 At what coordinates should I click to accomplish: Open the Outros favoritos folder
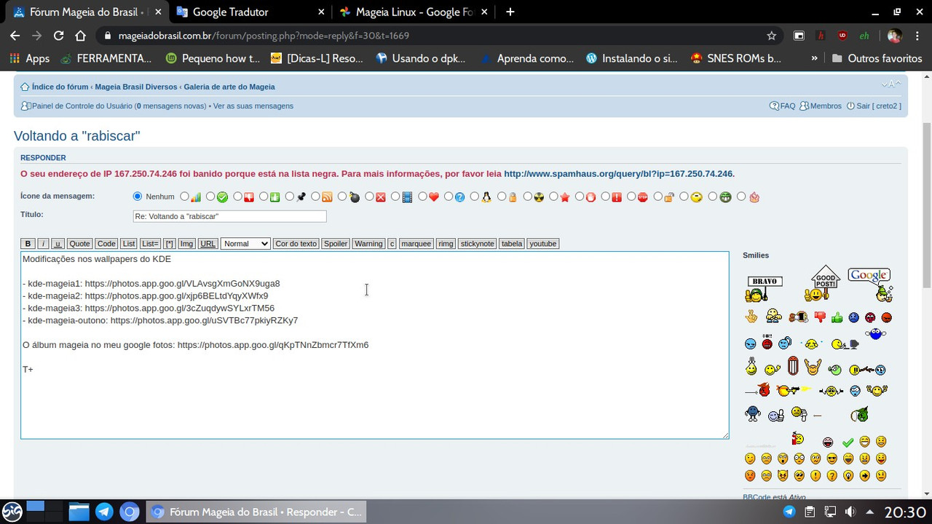coord(877,58)
